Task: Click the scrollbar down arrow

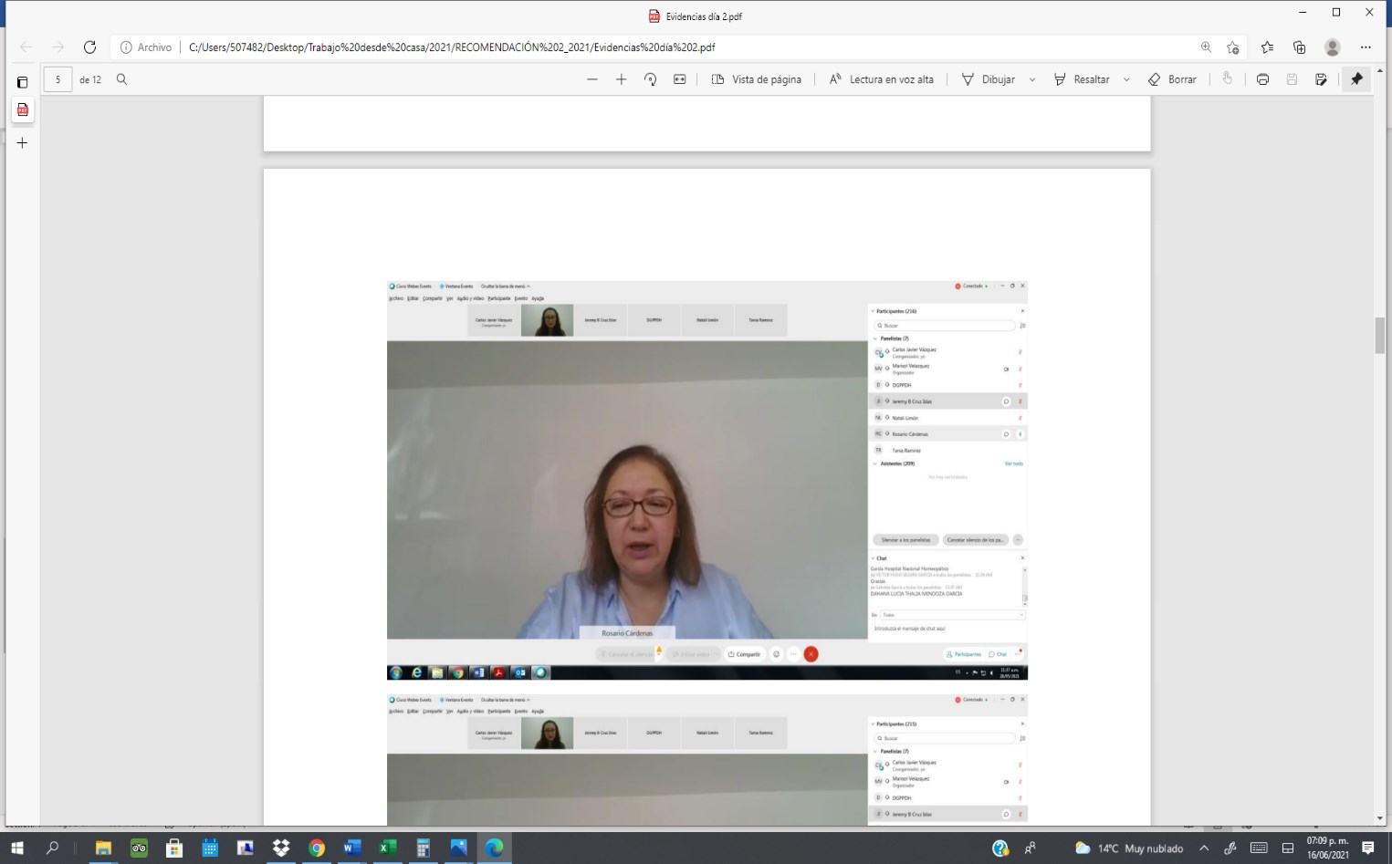Action: (1380, 818)
